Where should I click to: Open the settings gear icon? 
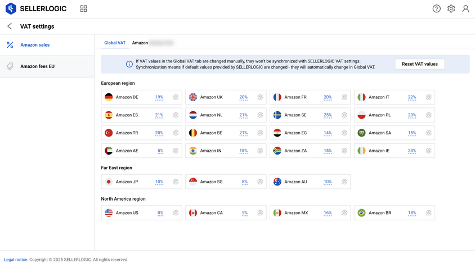point(451,8)
